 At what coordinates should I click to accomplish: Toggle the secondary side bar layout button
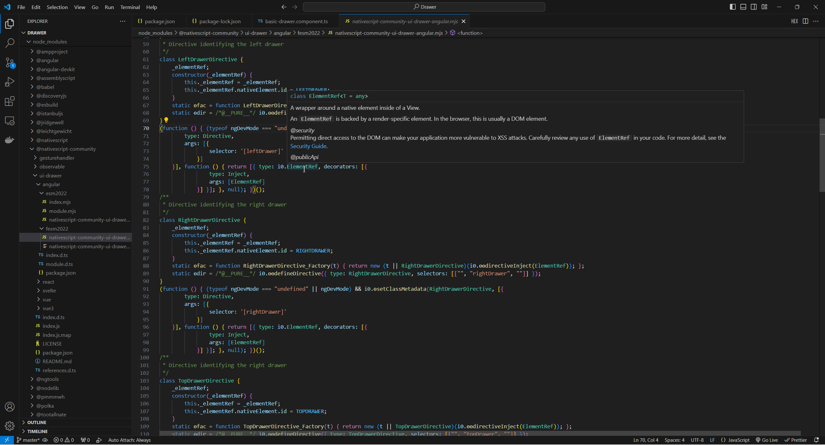point(754,7)
